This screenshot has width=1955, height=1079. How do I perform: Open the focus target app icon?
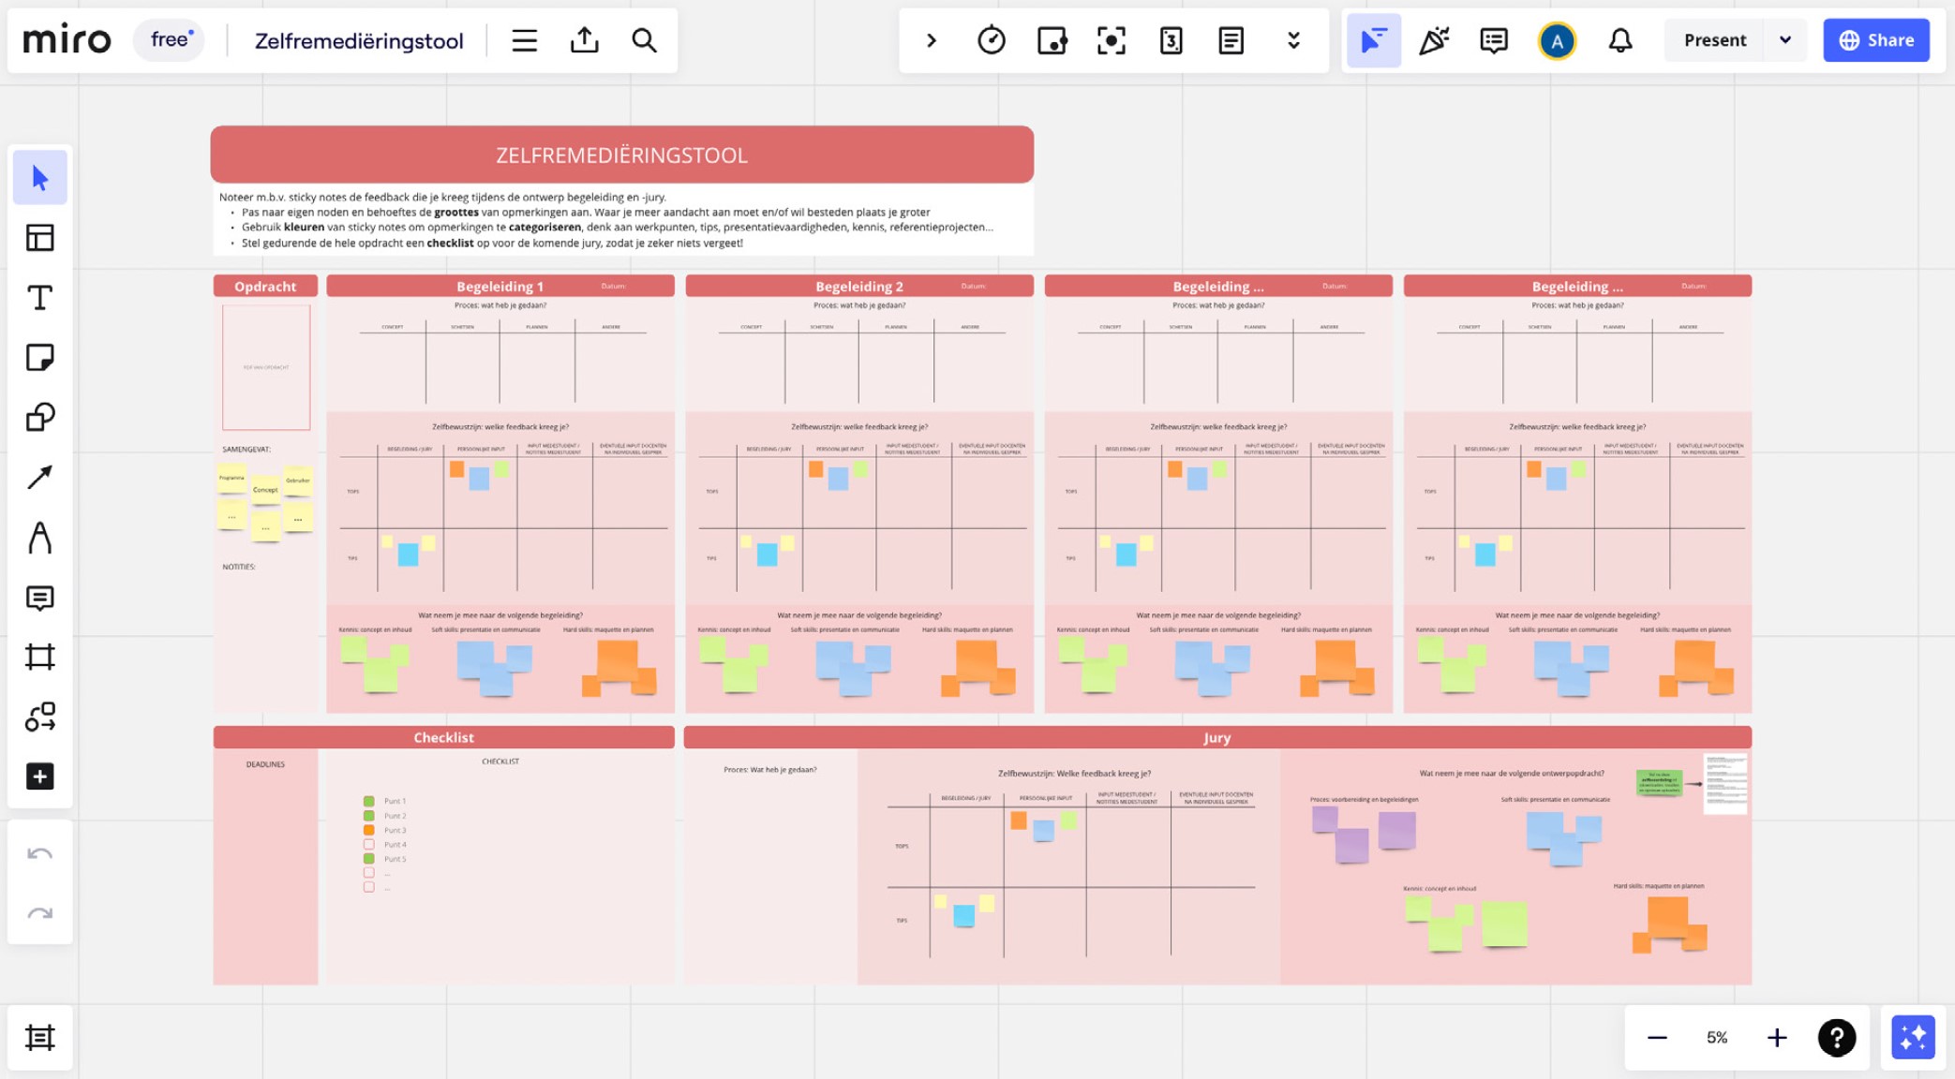coord(1111,40)
